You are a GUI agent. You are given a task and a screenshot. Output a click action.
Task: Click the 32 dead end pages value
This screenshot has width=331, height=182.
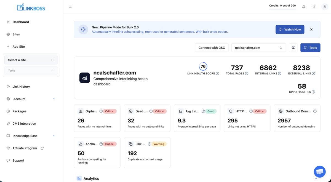pyautogui.click(x=131, y=121)
